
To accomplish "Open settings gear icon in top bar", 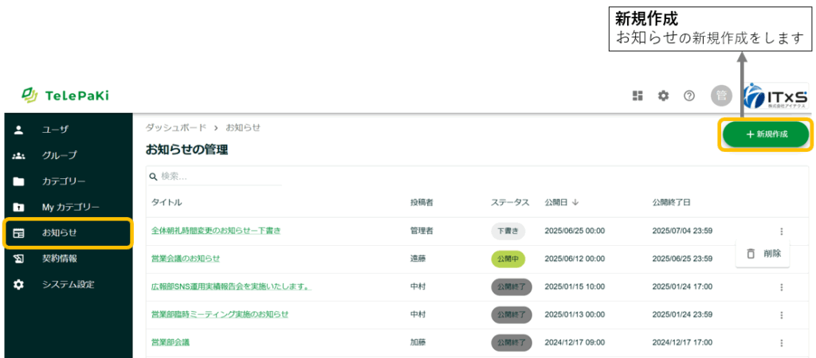I will click(x=663, y=95).
